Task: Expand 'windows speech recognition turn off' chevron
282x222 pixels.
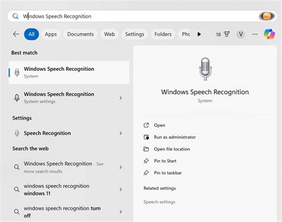Action: tap(121, 212)
